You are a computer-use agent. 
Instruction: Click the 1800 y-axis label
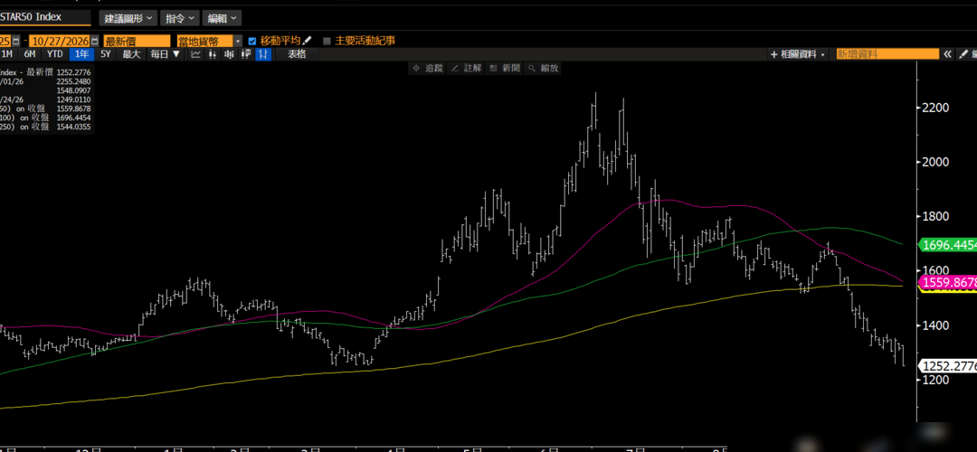point(935,217)
